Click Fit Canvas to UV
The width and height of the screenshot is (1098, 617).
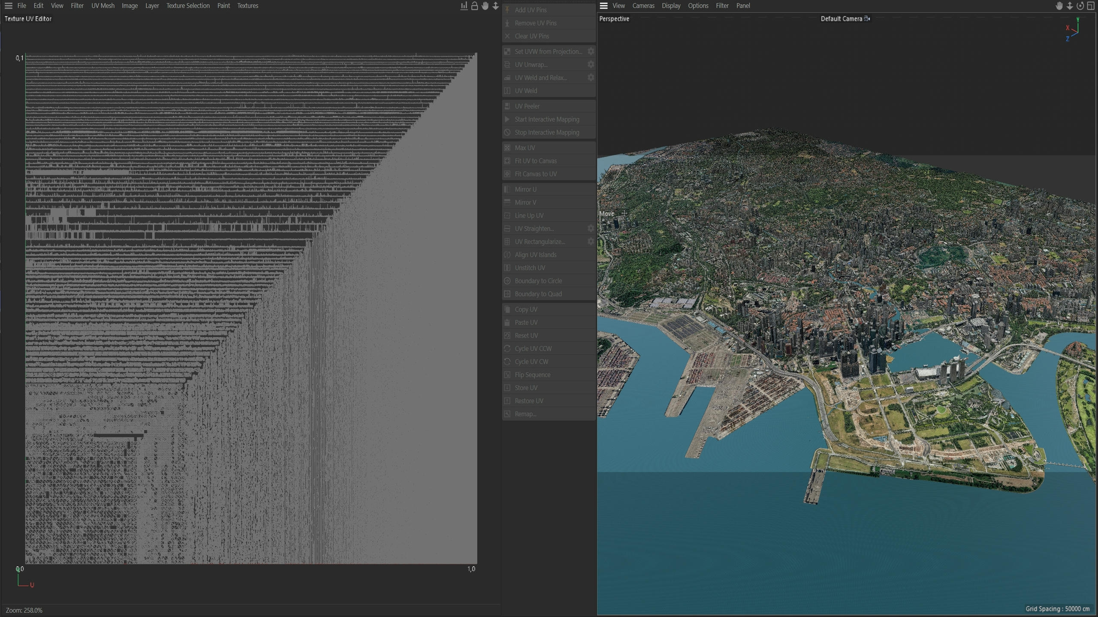(549, 174)
